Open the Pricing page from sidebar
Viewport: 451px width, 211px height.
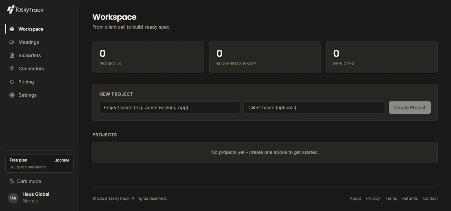[39, 82]
